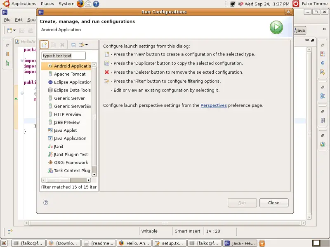Image resolution: width=330 pixels, height=247 pixels.
Task: Open Places menu in top panel
Action: point(47,4)
